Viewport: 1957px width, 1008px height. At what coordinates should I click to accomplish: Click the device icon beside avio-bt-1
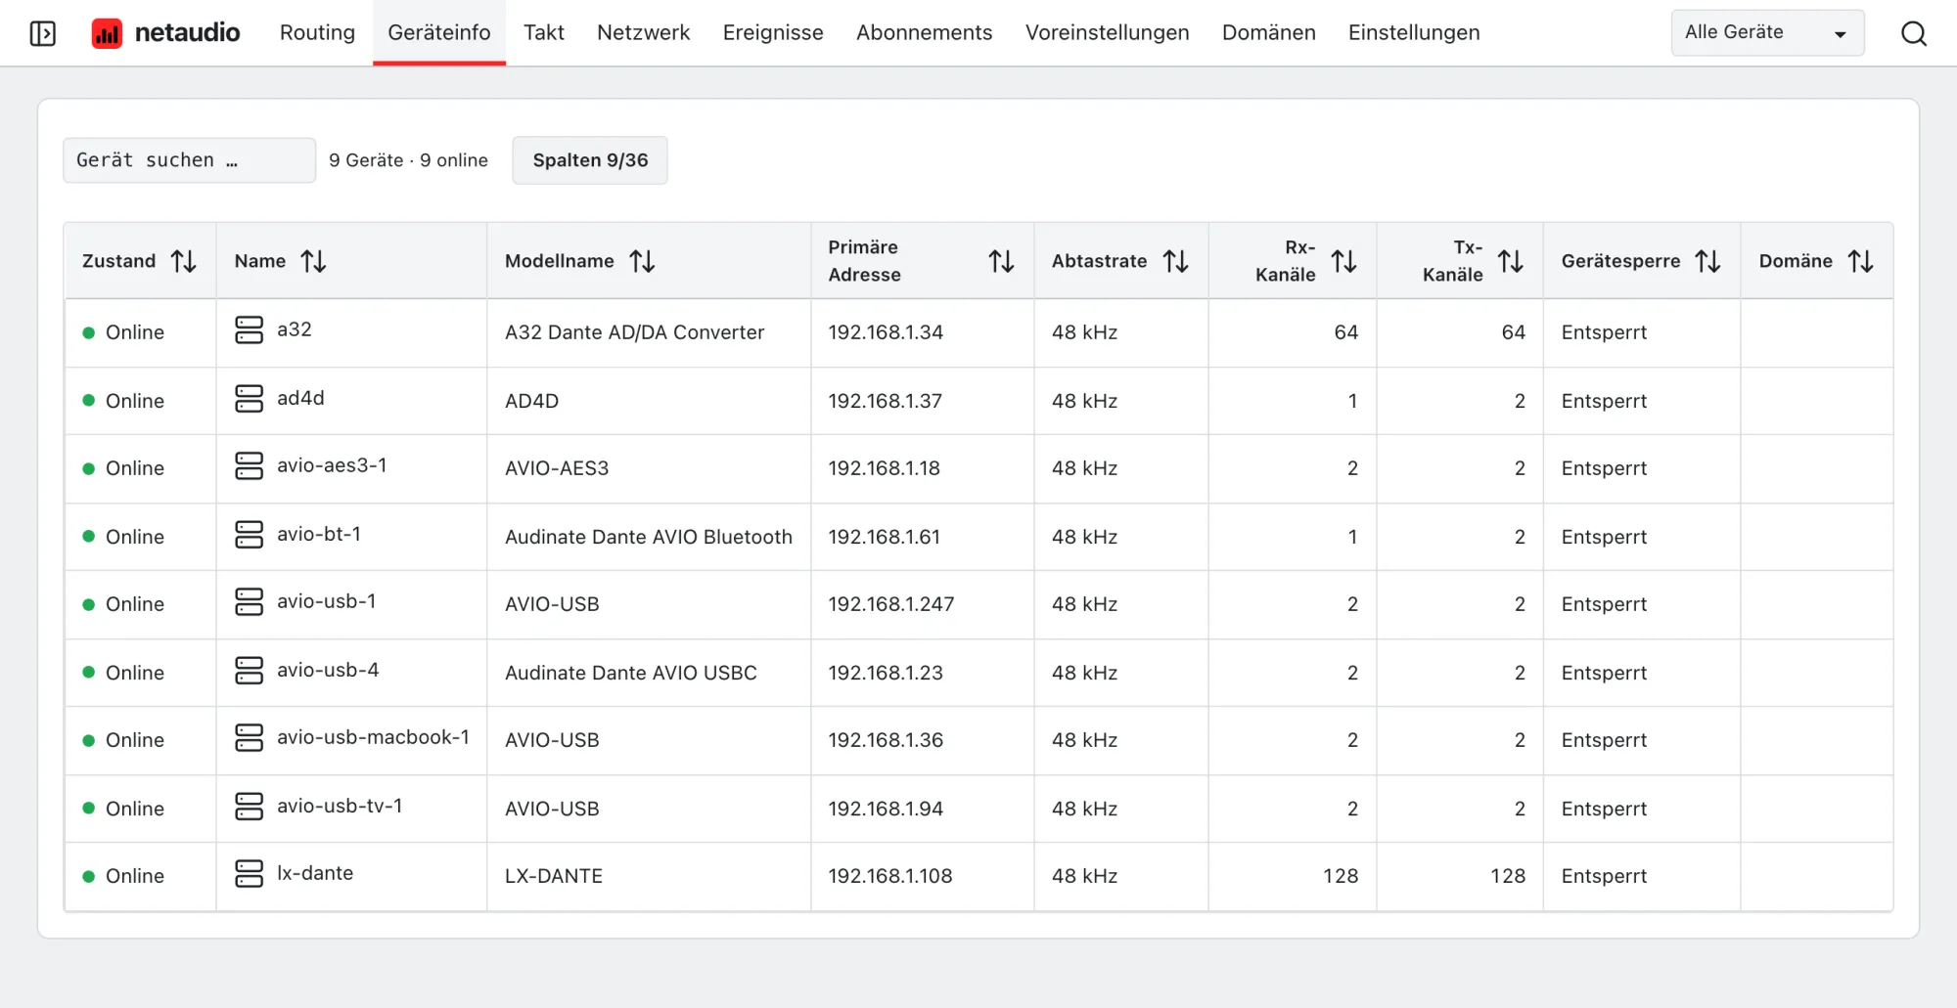click(x=250, y=535)
